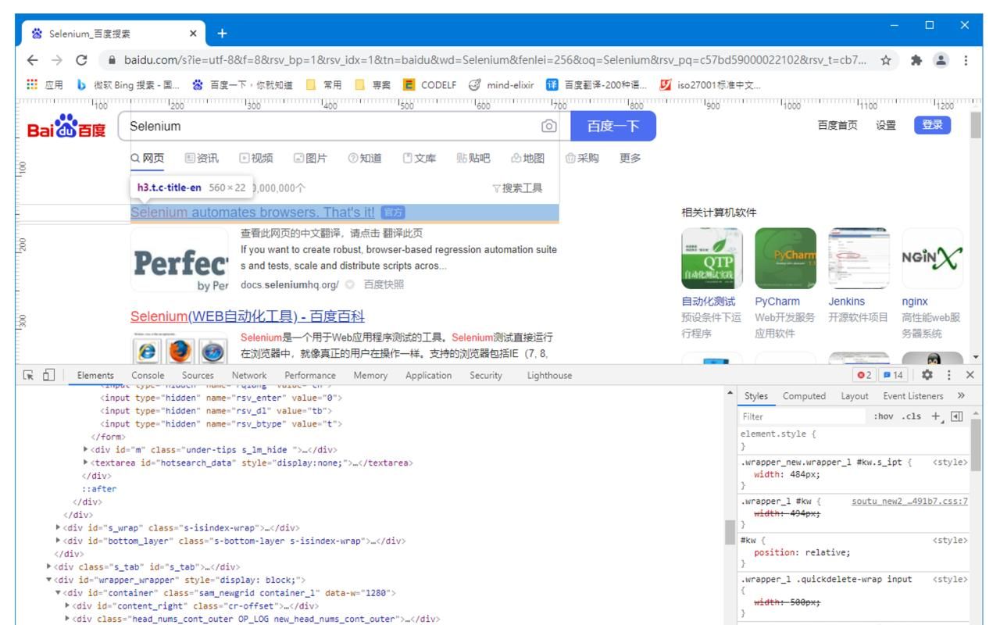Open the DevTools three-dot customize menu
1000x625 pixels.
[948, 375]
